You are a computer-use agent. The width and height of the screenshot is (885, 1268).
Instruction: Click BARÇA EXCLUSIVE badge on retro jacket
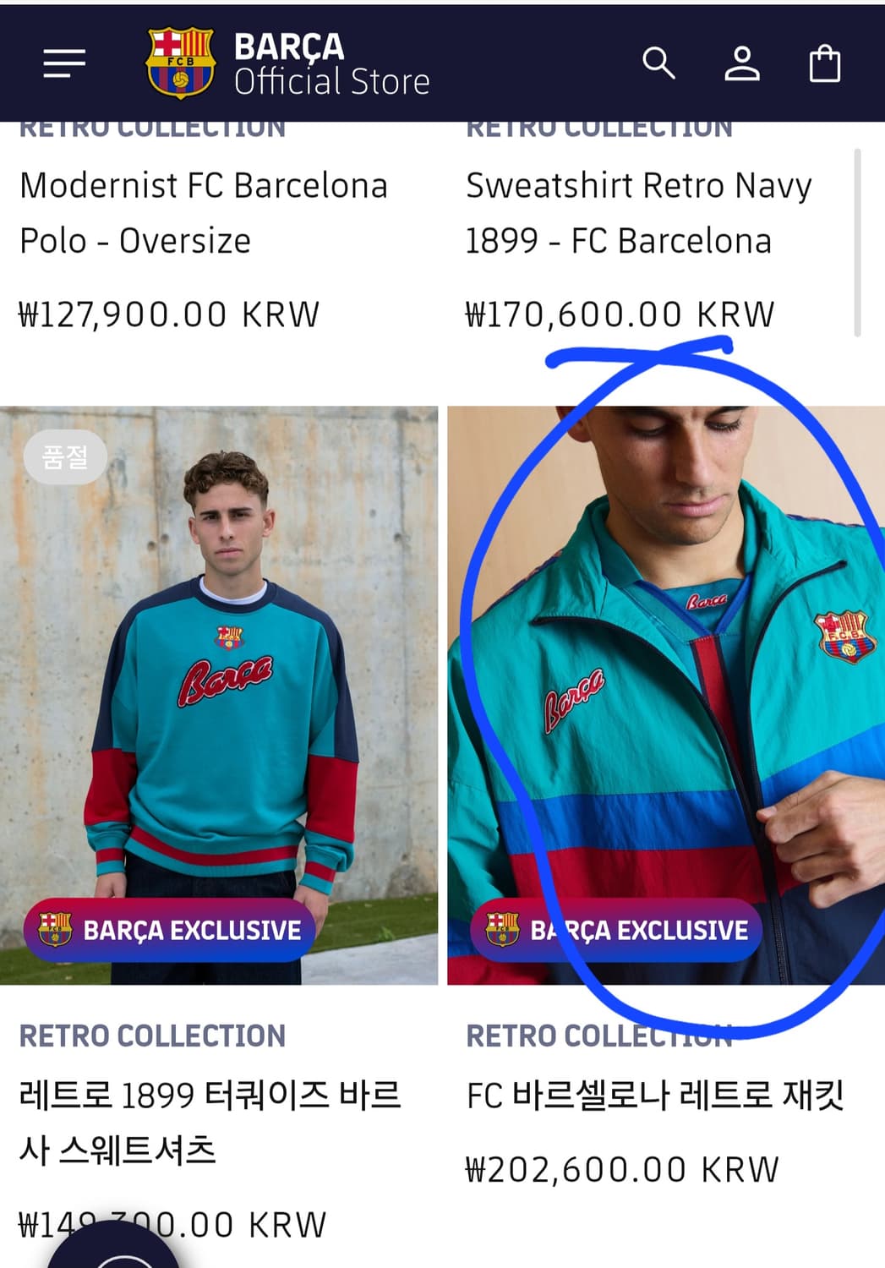[x=616, y=930]
